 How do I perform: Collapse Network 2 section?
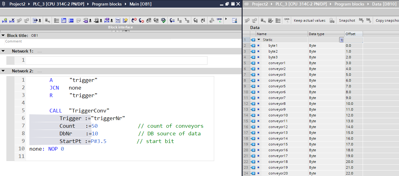[3, 71]
